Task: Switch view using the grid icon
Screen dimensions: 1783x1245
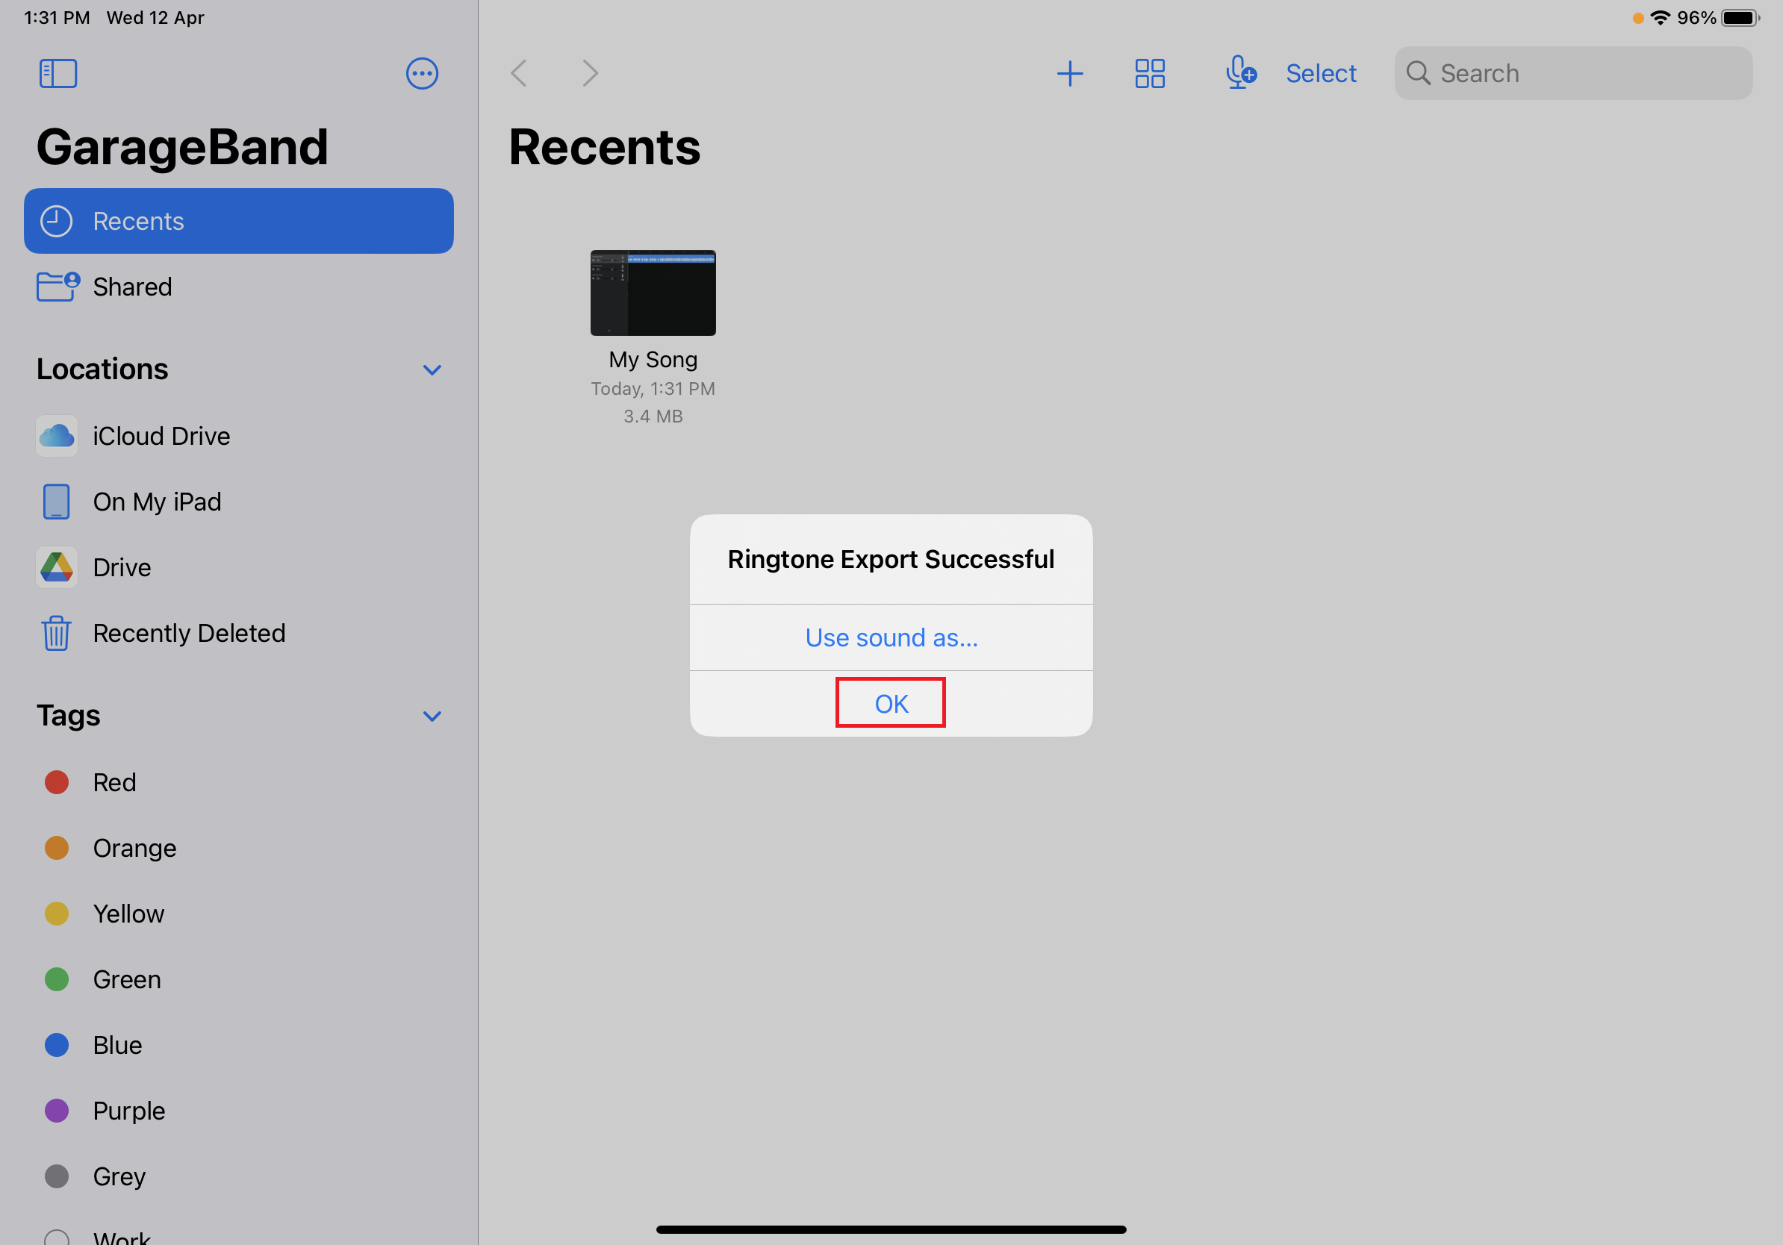Action: 1149,74
